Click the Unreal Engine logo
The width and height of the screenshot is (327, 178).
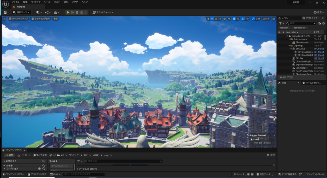pos(5,4)
